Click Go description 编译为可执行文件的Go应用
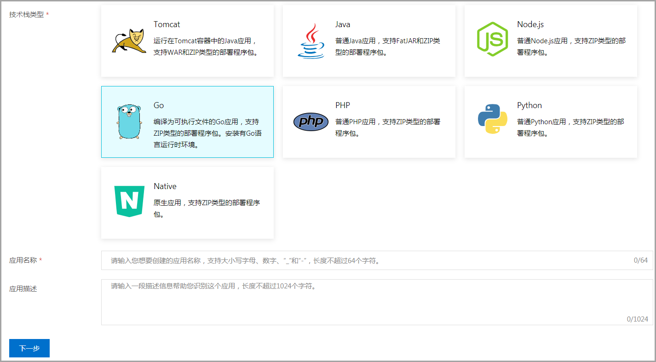 click(x=207, y=133)
